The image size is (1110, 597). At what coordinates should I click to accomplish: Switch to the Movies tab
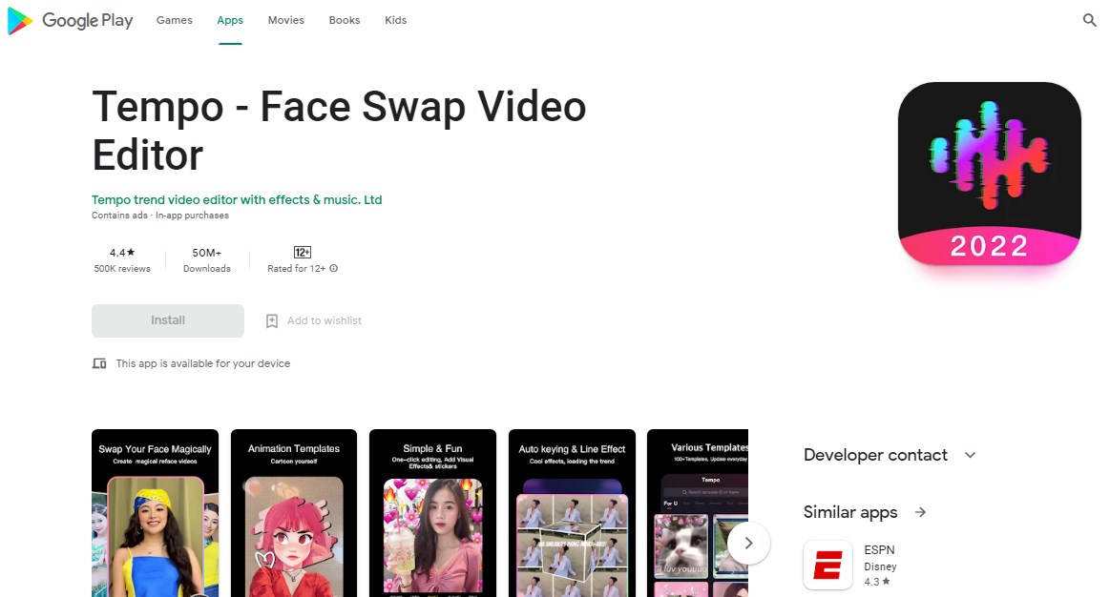[x=286, y=21]
